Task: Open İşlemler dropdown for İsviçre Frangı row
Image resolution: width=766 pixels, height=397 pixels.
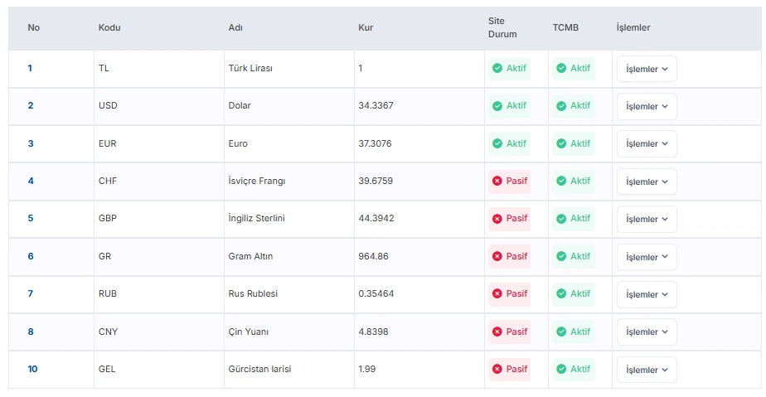Action: point(647,182)
